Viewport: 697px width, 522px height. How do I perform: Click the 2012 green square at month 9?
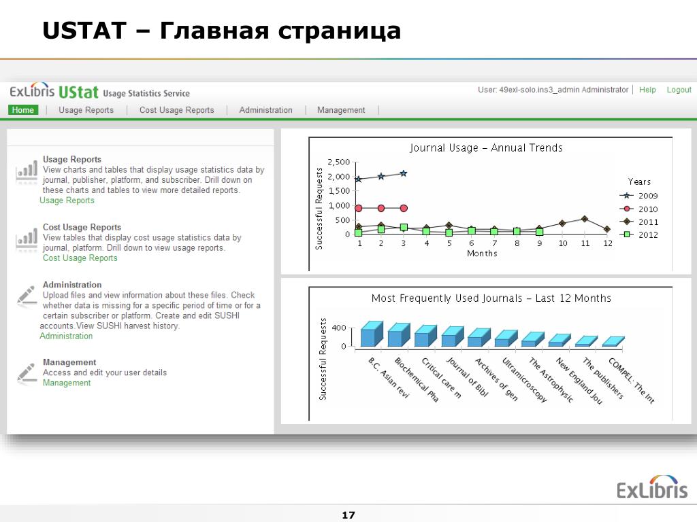[540, 232]
